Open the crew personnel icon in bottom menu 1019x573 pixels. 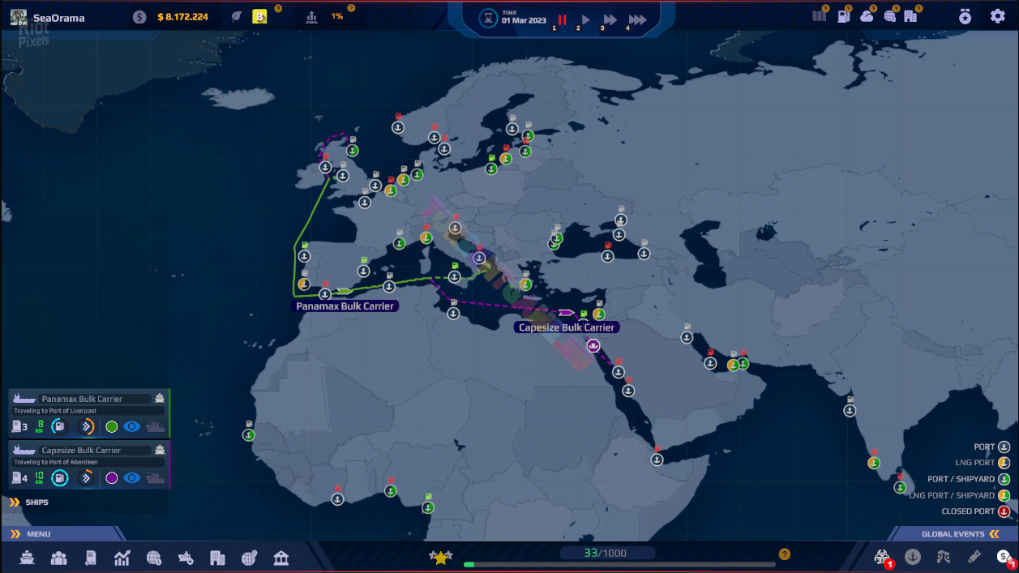point(59,558)
